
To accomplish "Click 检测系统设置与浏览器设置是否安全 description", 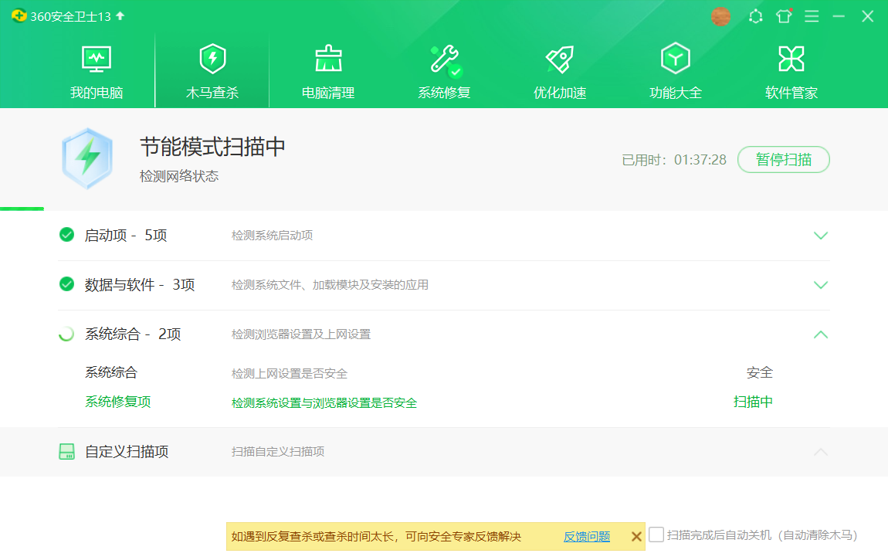I will [324, 402].
